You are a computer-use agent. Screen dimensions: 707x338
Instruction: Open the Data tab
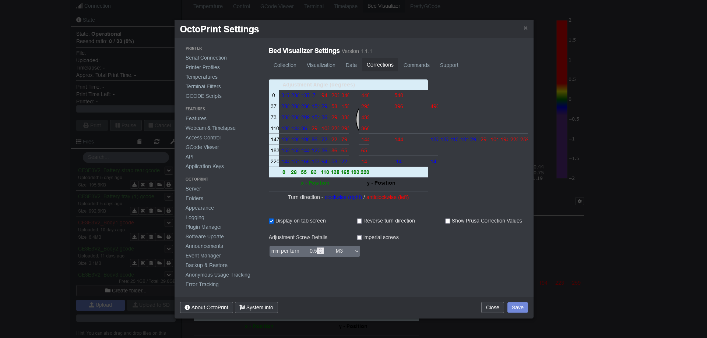pos(351,65)
